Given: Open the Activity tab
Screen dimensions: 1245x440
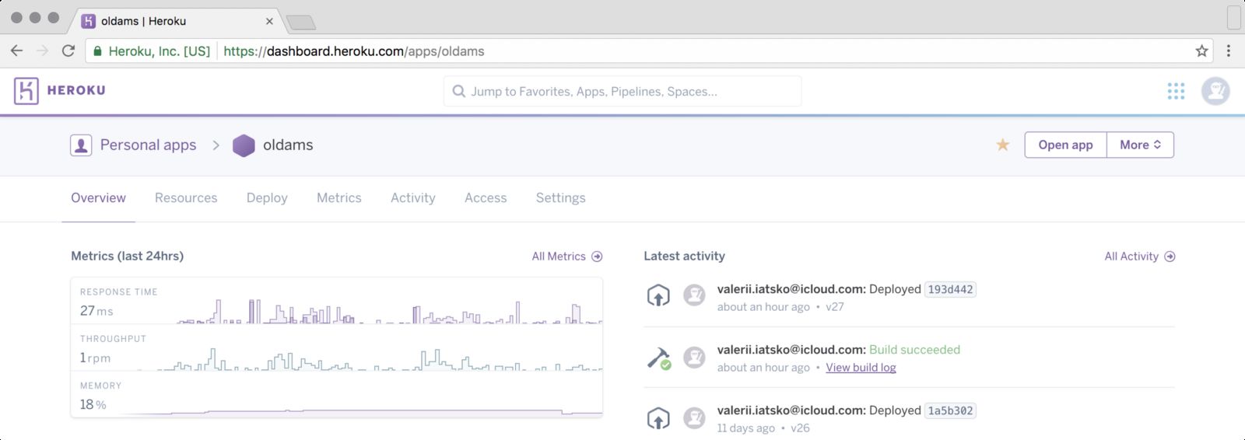Looking at the screenshot, I should pos(412,198).
